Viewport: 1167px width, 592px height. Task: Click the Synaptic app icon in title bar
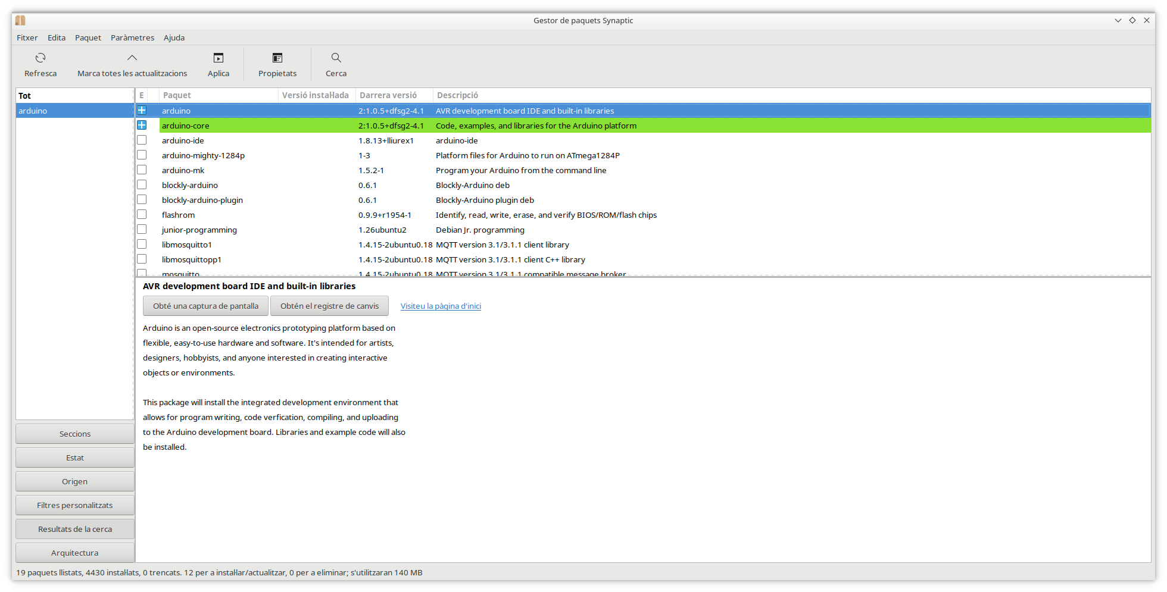coord(20,20)
